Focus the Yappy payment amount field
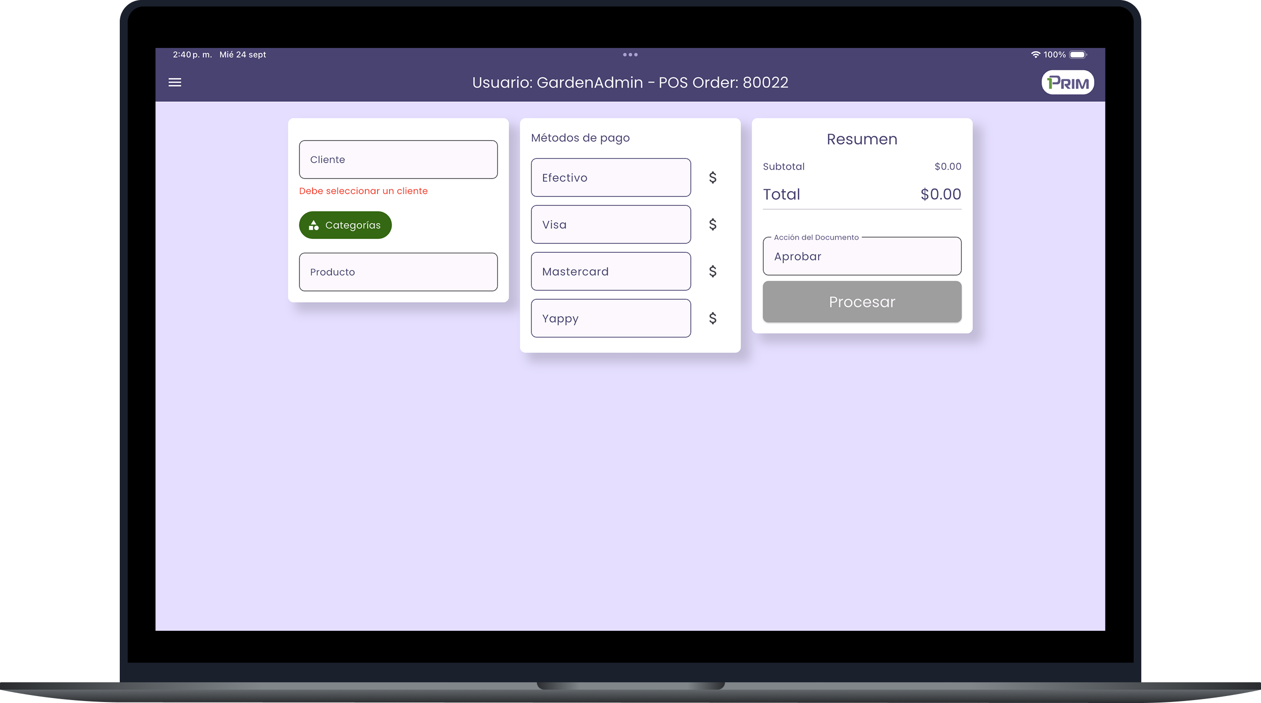 tap(610, 318)
